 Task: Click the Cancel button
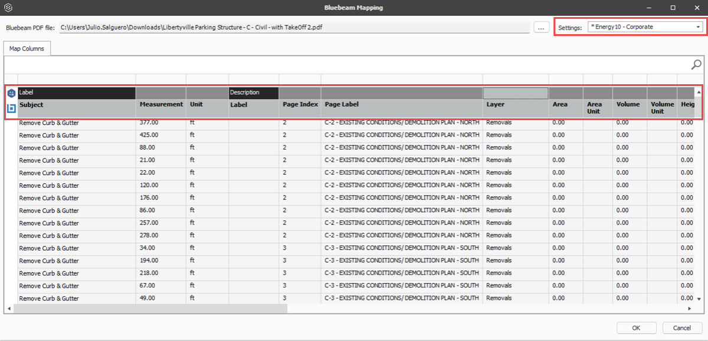point(682,328)
